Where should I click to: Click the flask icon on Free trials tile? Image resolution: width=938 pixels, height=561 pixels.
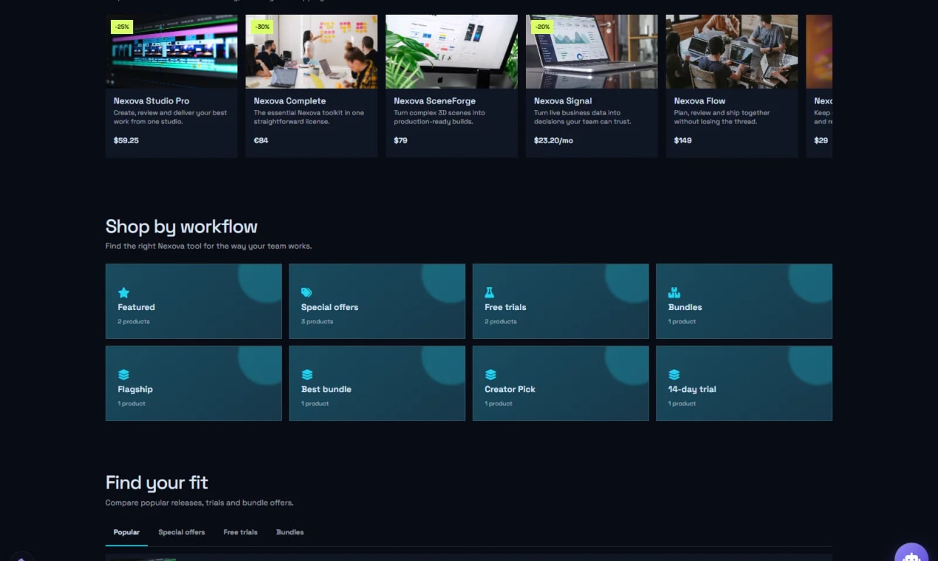[489, 292]
